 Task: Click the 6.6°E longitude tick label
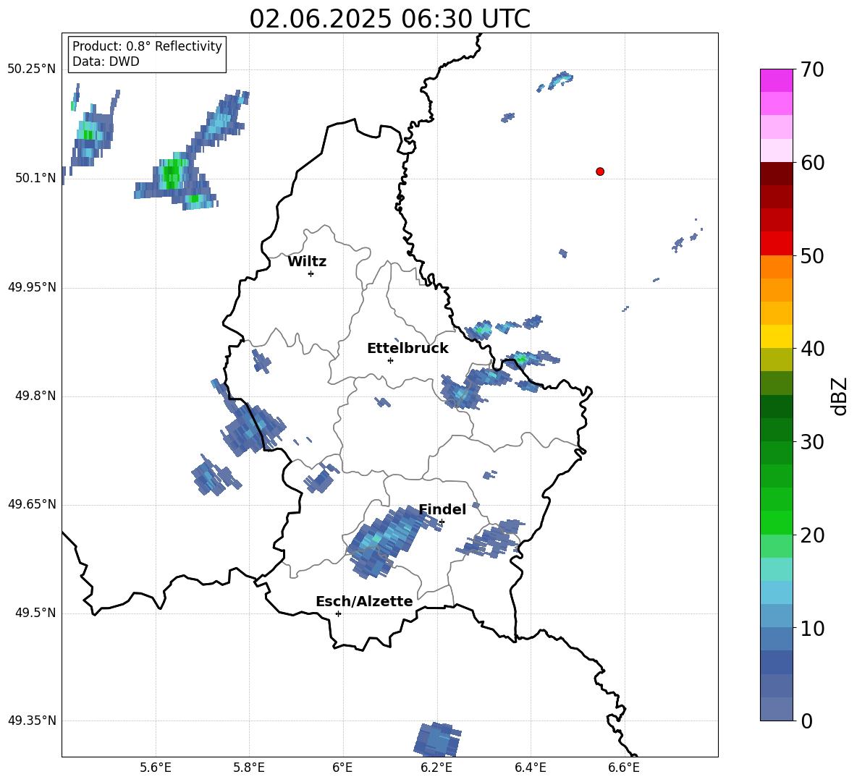tap(624, 768)
